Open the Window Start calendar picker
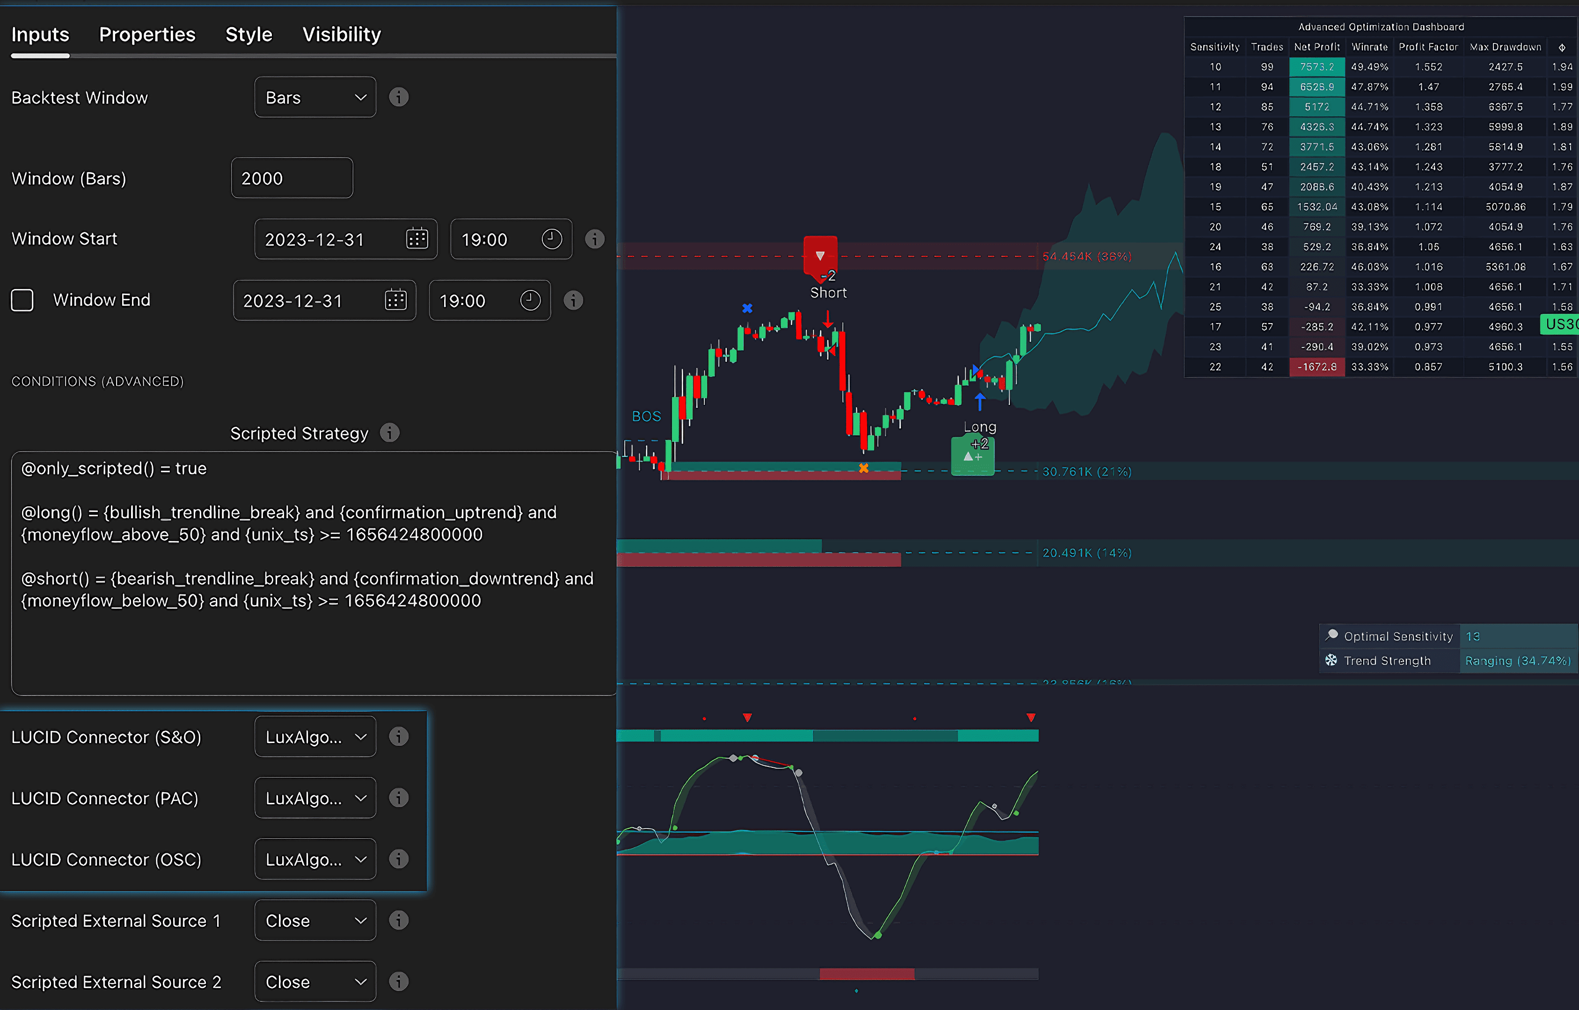1579x1010 pixels. 417,239
